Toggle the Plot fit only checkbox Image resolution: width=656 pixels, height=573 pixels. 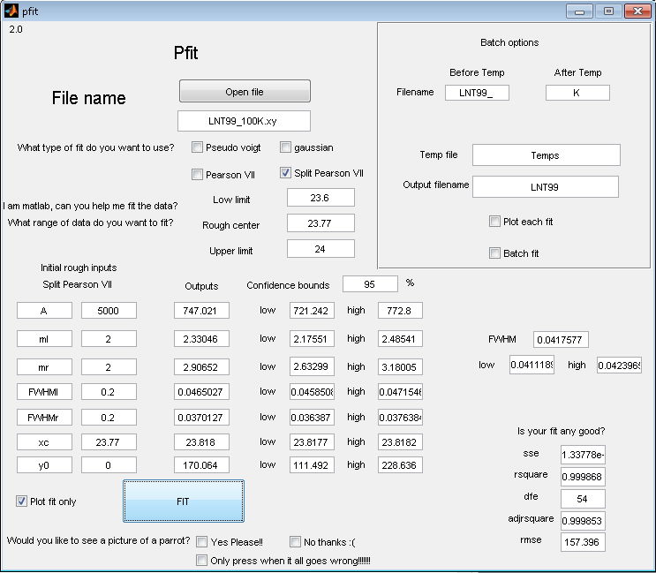(x=22, y=501)
